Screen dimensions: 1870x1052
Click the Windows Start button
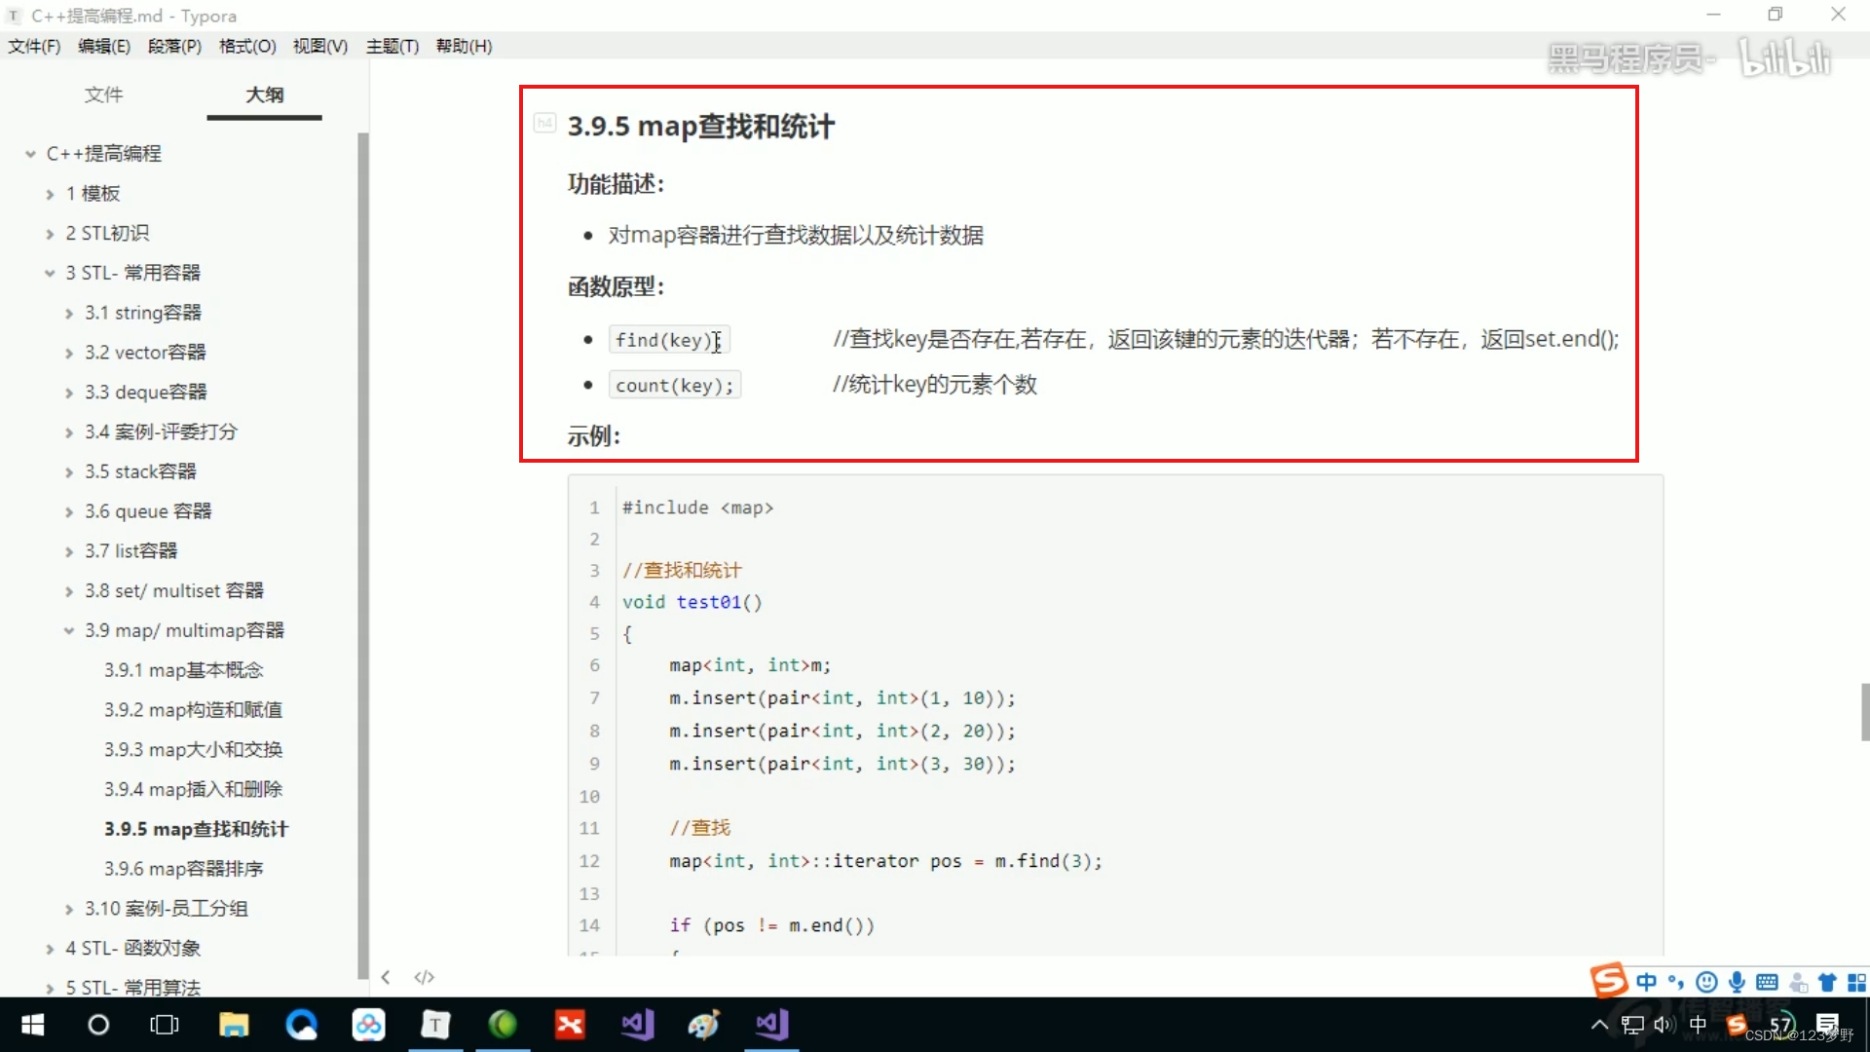(31, 1025)
